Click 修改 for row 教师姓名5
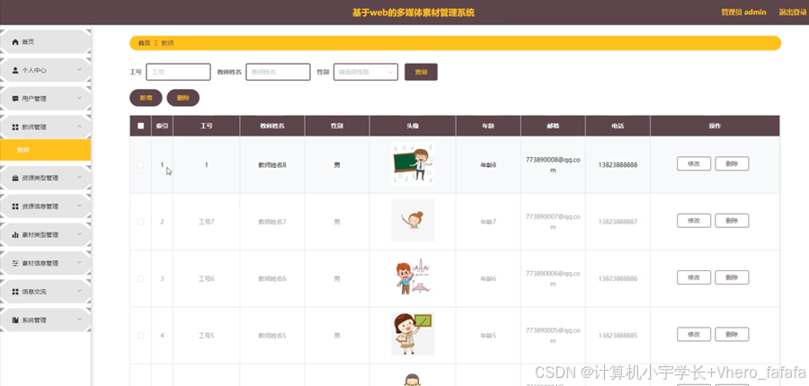 [x=694, y=334]
